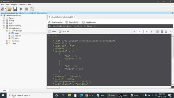174x98 pixels.
Task: Click the detach results window icon
Action: click(x=172, y=32)
